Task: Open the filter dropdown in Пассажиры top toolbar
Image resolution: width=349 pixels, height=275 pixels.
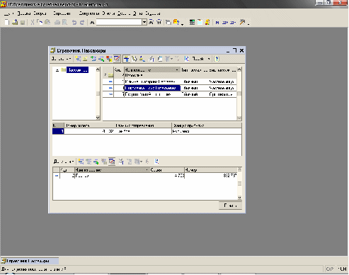Action: tap(168, 59)
